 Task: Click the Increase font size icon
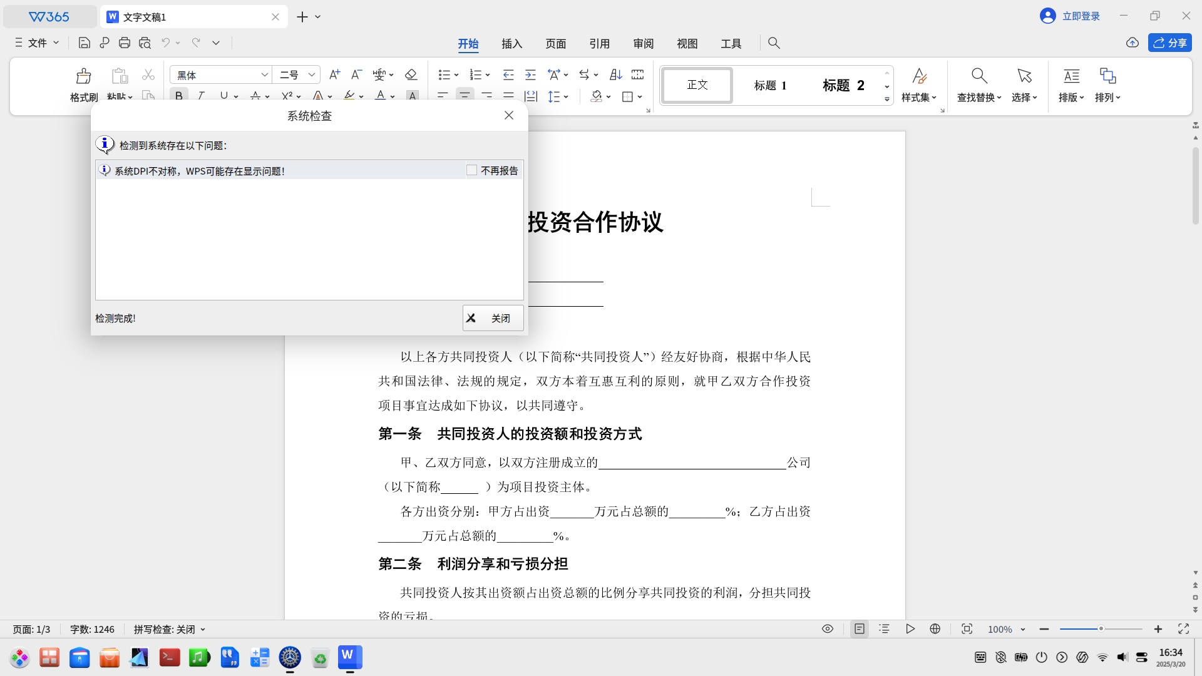point(335,74)
